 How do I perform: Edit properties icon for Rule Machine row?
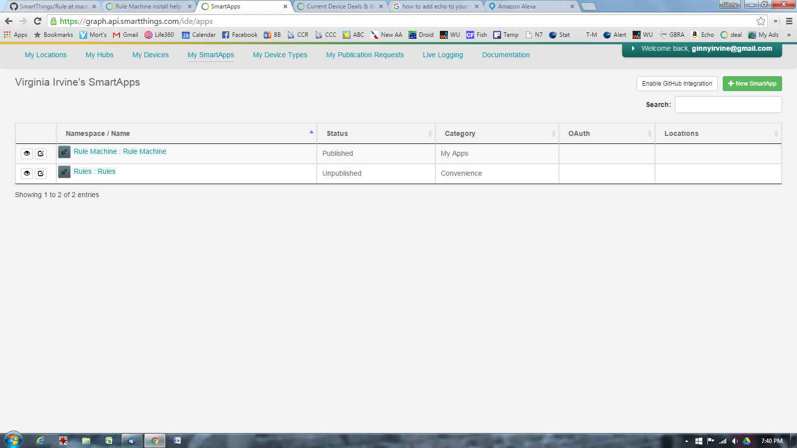[x=41, y=153]
